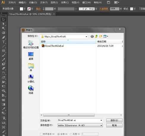Select the Paintbrush tool

coord(4,55)
